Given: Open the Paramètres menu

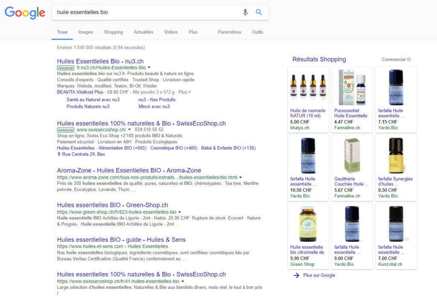Looking at the screenshot, I should click(x=229, y=32).
